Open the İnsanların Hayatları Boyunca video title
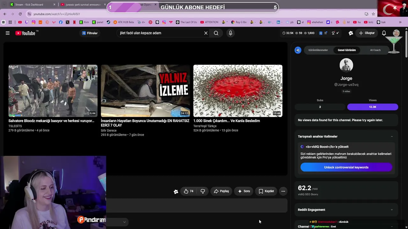Image resolution: width=408 pixels, height=229 pixels. [145, 123]
